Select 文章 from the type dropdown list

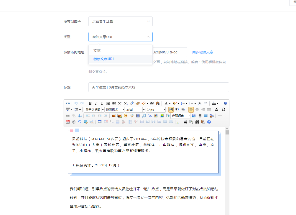[x=97, y=50]
